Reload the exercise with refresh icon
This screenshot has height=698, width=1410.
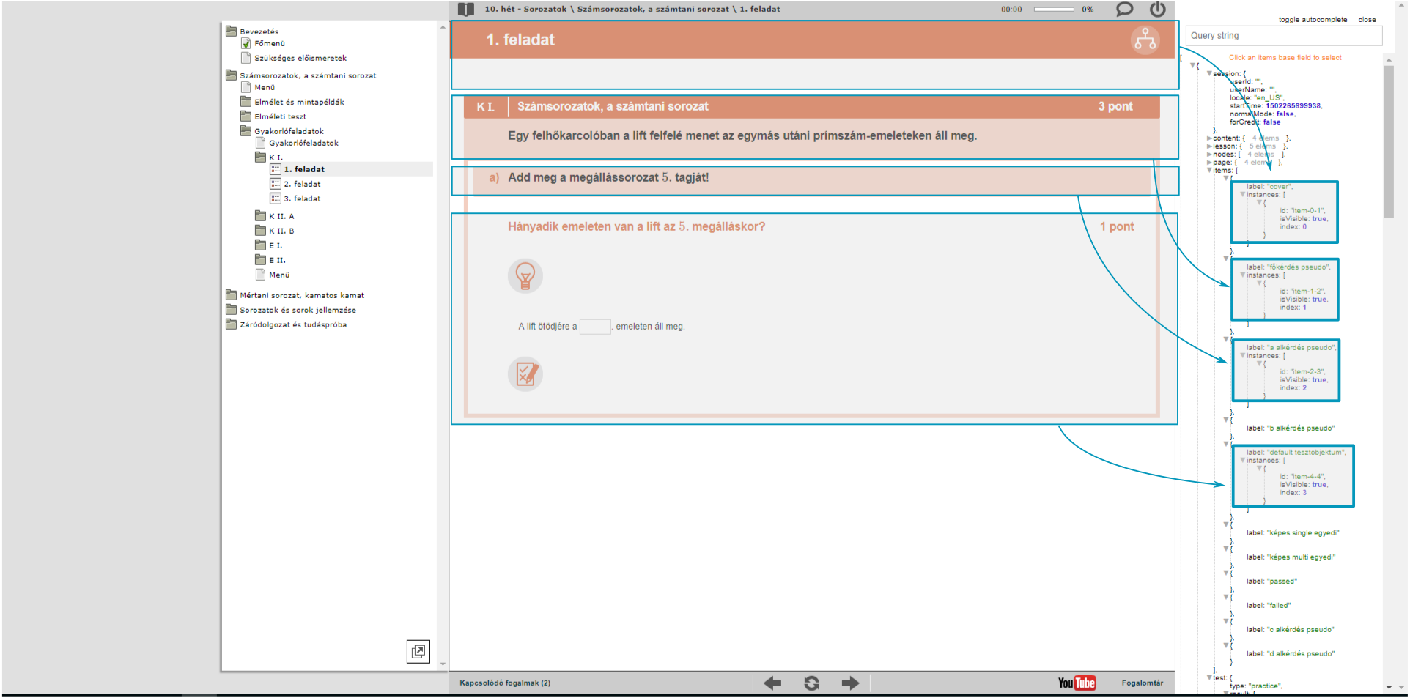(x=811, y=683)
